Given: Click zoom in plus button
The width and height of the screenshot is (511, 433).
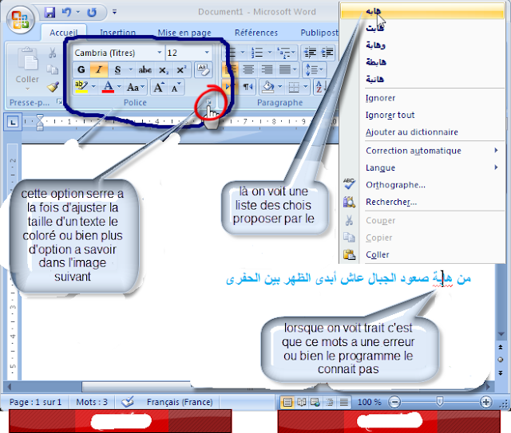Looking at the screenshot, I should point(485,402).
